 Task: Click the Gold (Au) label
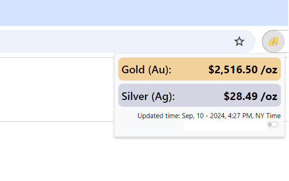146,70
